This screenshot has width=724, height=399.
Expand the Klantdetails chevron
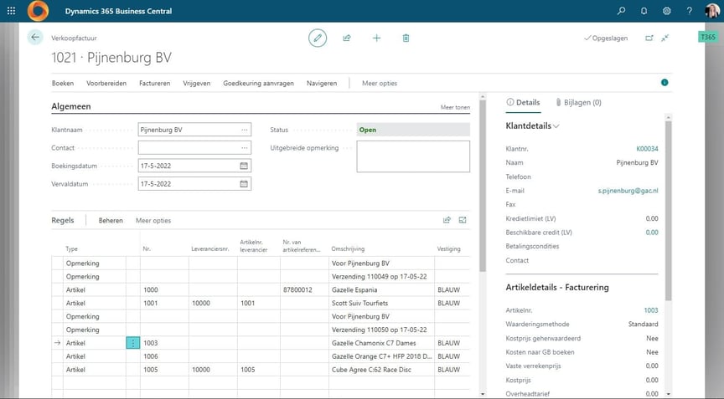(556, 126)
